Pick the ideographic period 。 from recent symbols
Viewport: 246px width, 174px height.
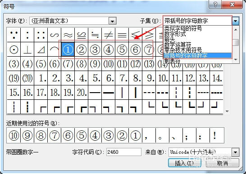[x=162, y=135]
